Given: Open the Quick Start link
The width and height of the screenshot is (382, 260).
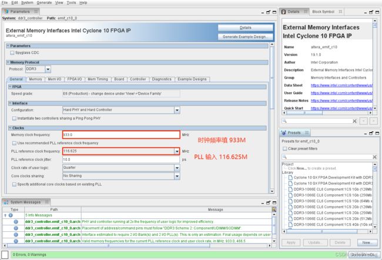Looking at the screenshot, I should point(341,108).
